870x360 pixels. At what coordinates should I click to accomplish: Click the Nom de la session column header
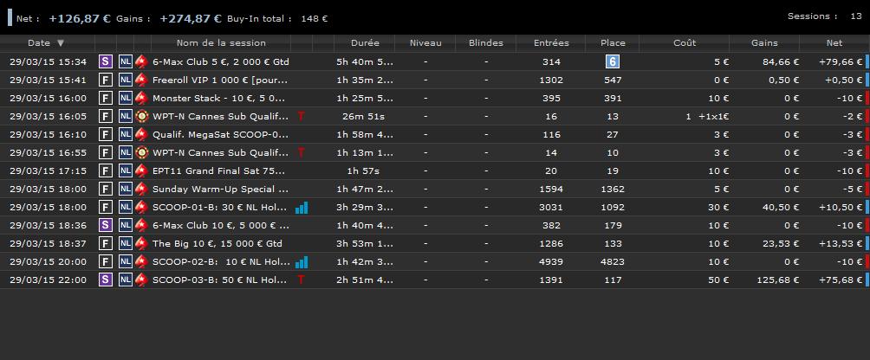pos(221,42)
